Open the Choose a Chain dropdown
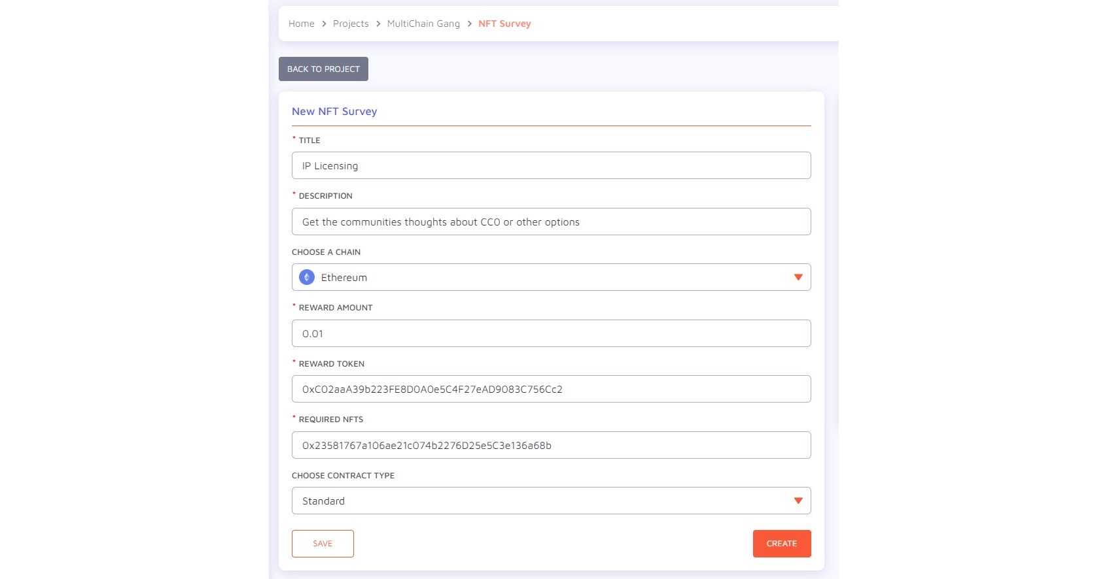The height and width of the screenshot is (579, 1107). 551,276
